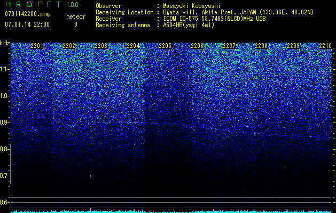336x213 pixels.
Task: Click the bright signal dot near 0.7 kHz
Action: point(91,176)
